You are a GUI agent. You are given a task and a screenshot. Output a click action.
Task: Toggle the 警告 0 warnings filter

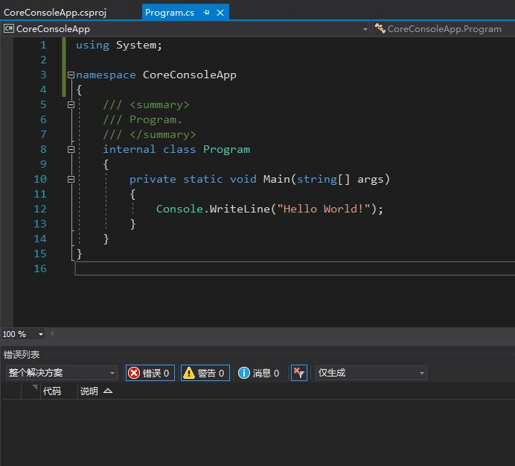(x=205, y=373)
